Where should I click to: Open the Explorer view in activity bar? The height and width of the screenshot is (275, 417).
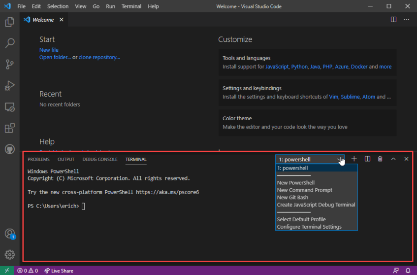pyautogui.click(x=9, y=22)
